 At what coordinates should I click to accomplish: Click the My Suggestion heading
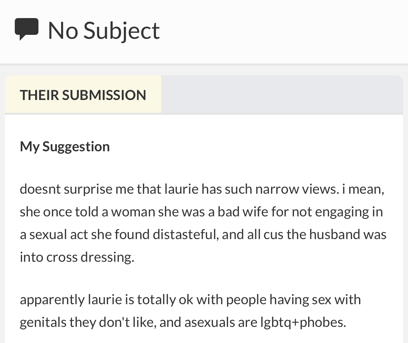[x=65, y=146]
